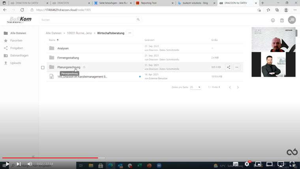Click the Favoriten star icon in sidebar

coord(6,41)
